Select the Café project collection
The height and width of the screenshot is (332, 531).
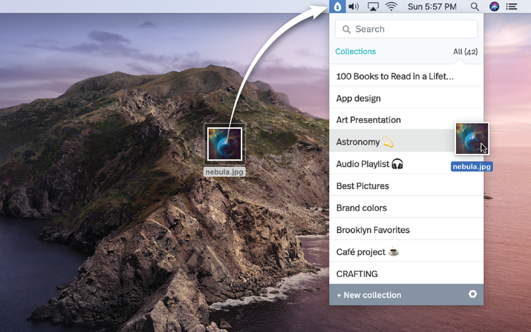[x=368, y=252]
